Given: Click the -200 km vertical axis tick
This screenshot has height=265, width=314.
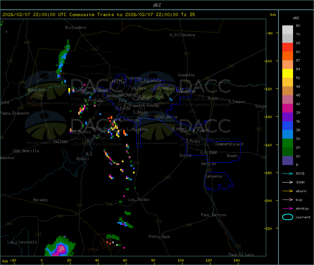Looking at the screenshot, I should point(268,201).
